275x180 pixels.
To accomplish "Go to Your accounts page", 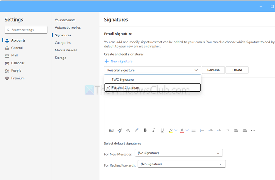I will pyautogui.click(x=65, y=20).
